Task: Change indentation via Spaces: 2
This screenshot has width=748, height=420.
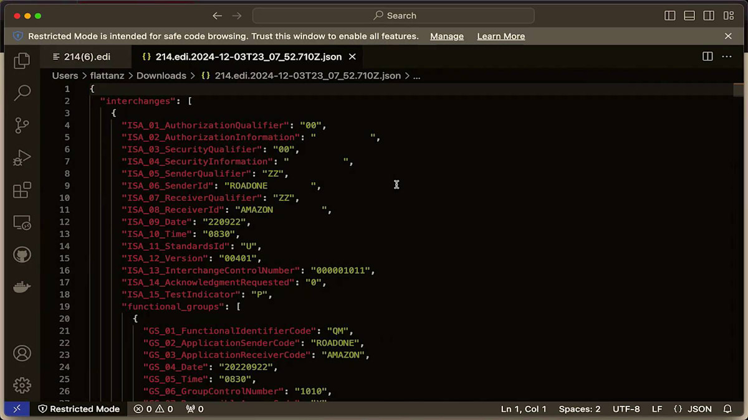Action: [580, 409]
